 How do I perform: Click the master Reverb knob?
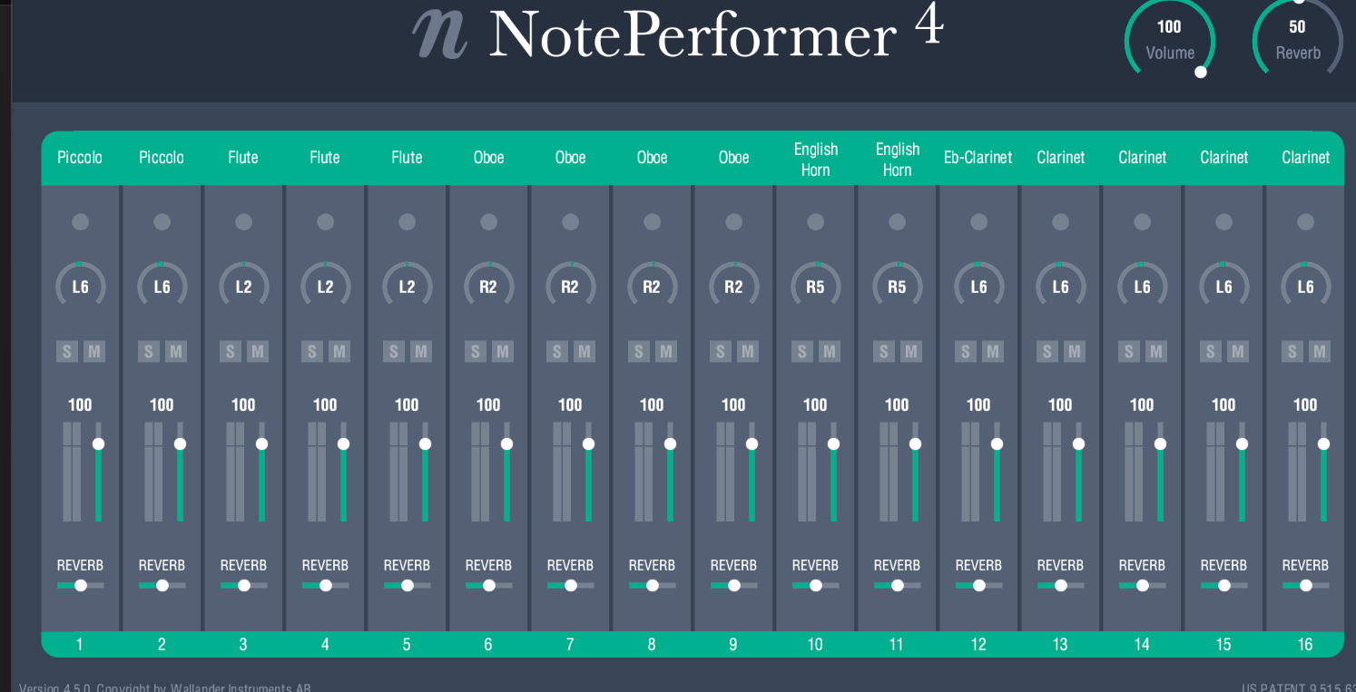(x=1298, y=38)
